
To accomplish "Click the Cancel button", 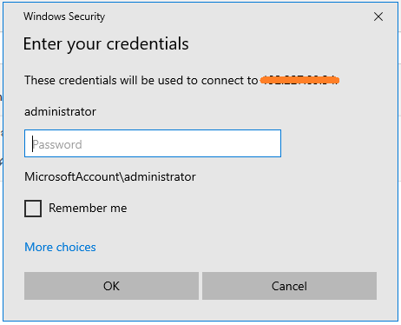I will [x=289, y=286].
